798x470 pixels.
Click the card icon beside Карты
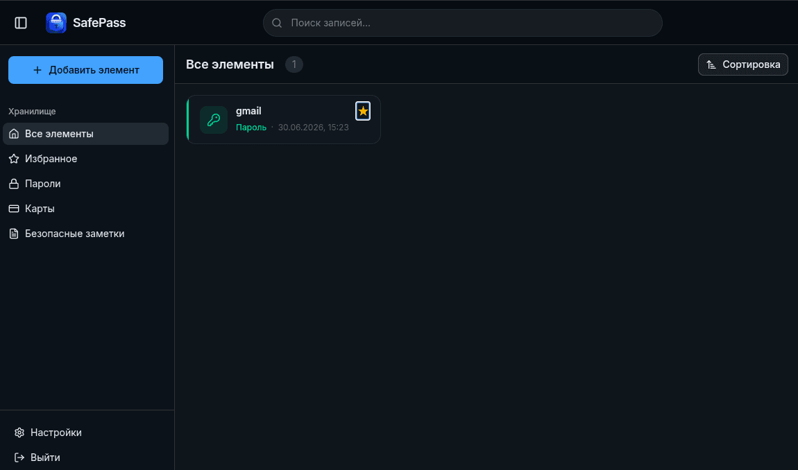[x=15, y=209]
